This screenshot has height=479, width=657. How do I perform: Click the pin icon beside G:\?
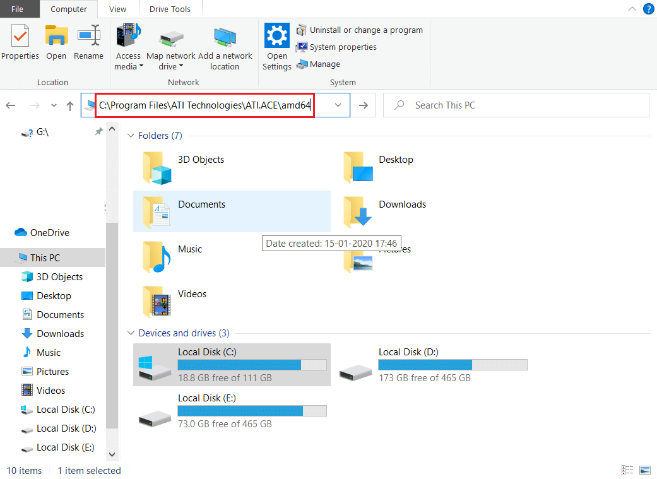98,132
